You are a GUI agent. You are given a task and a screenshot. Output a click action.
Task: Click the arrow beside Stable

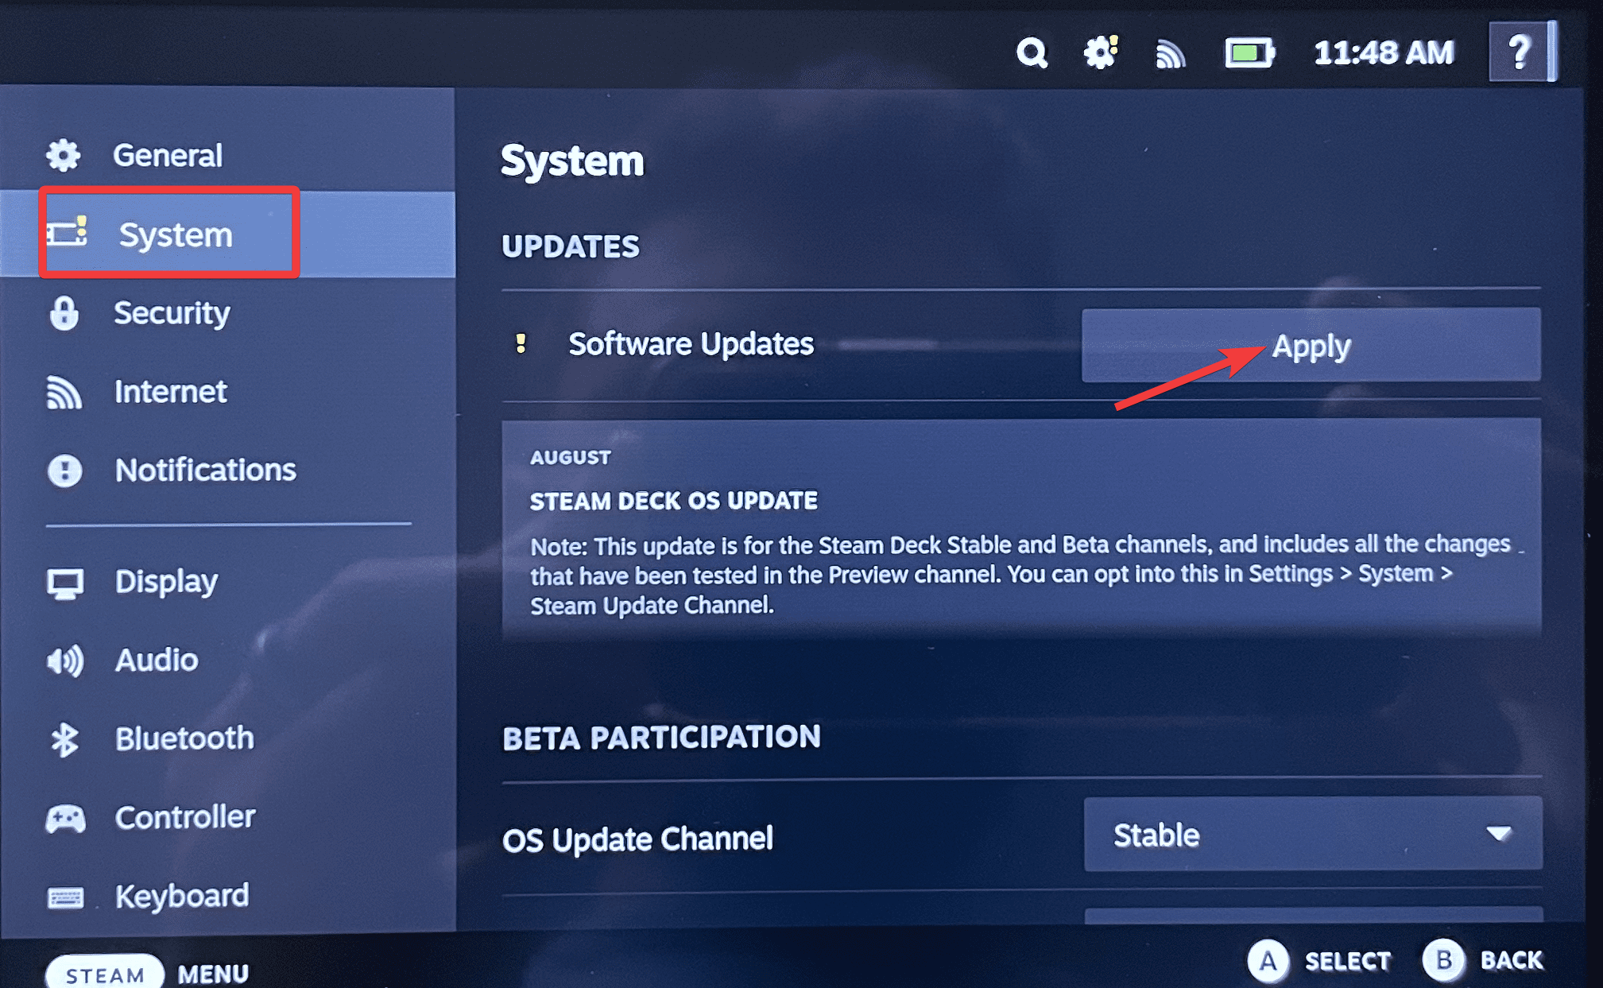click(1498, 834)
